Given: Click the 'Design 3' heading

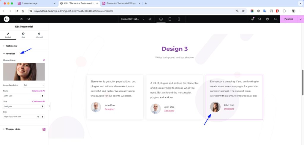Looking at the screenshot, I should (175, 49).
